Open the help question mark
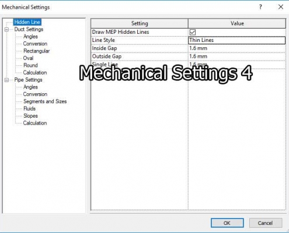Screen dimensions: 289x233 coord(260,7)
